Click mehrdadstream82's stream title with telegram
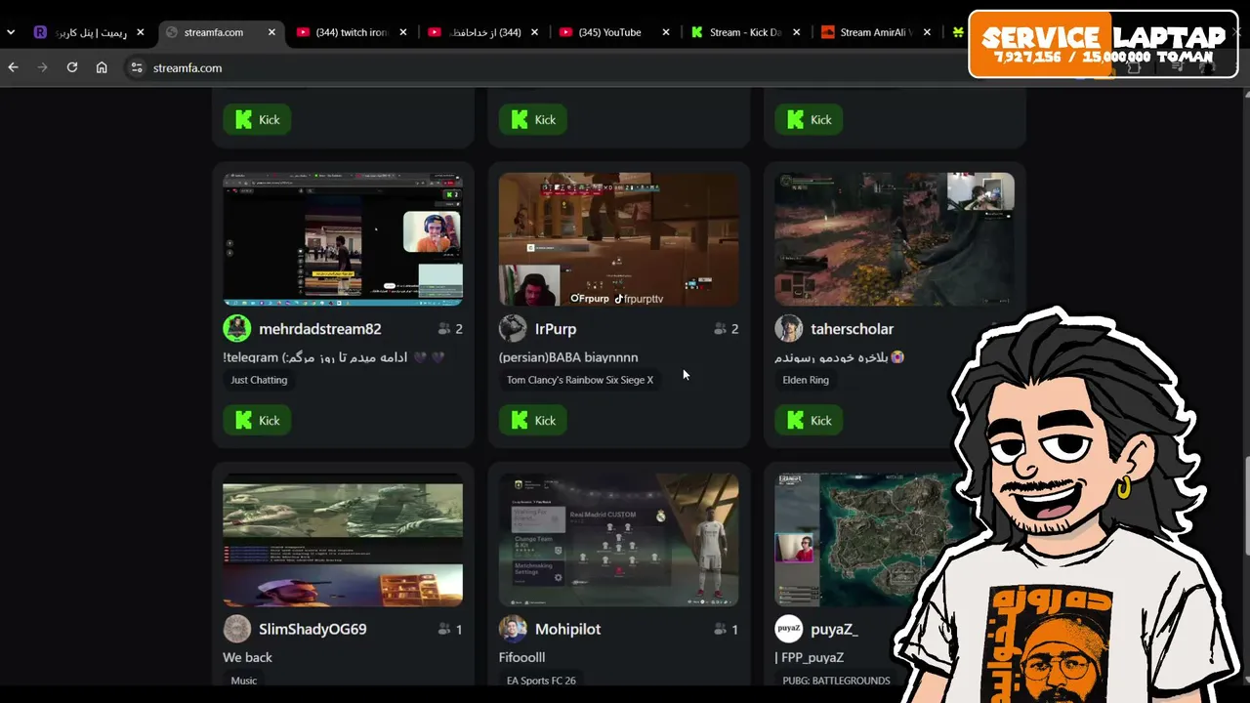This screenshot has width=1250, height=703. (x=334, y=357)
